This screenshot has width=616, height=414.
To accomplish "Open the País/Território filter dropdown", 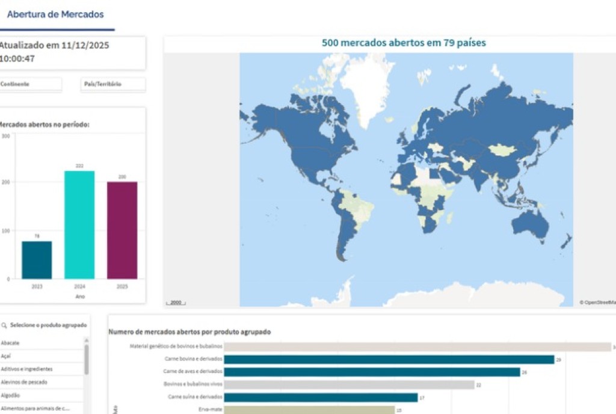I will [x=112, y=84].
